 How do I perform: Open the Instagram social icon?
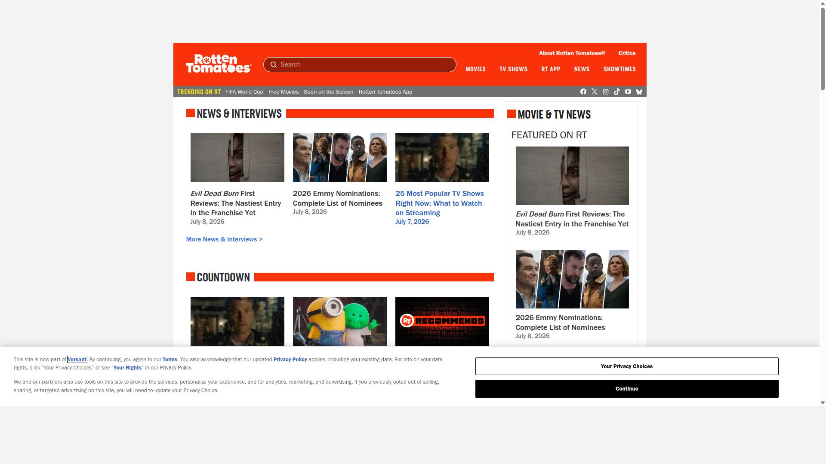pyautogui.click(x=606, y=92)
